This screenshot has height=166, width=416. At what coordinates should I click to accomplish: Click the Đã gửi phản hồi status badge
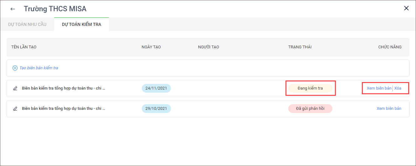(310, 109)
